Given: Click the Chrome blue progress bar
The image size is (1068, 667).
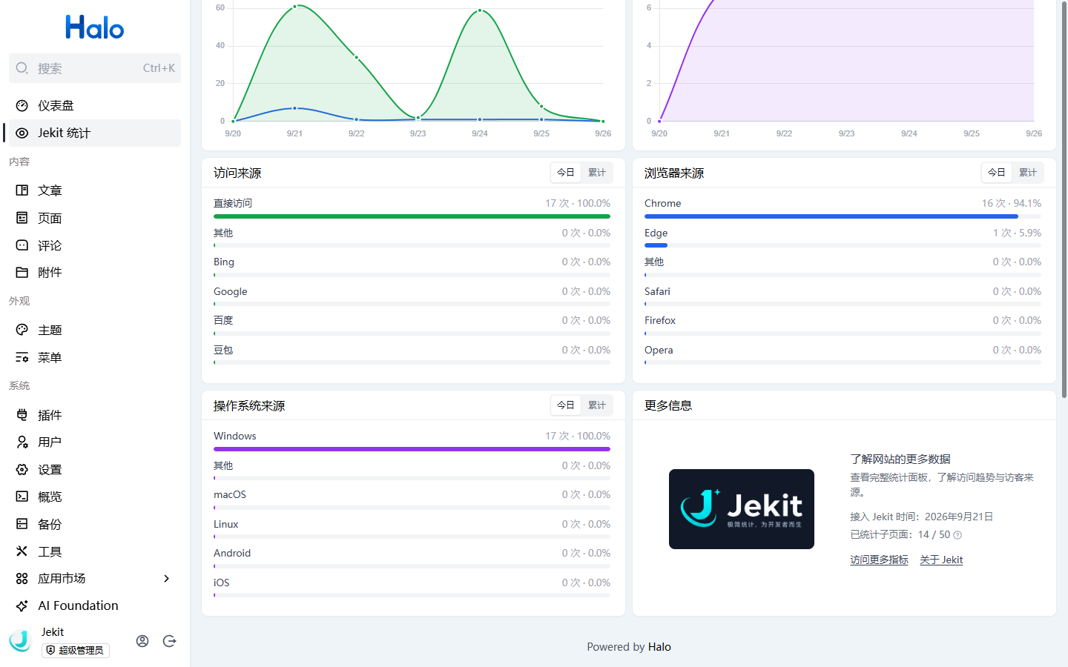Looking at the screenshot, I should (831, 216).
